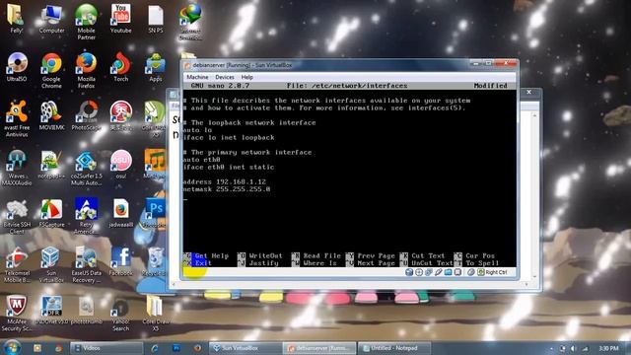Select the notepad++ desktop icon
Image resolution: width=631 pixels, height=355 pixels.
(x=51, y=165)
